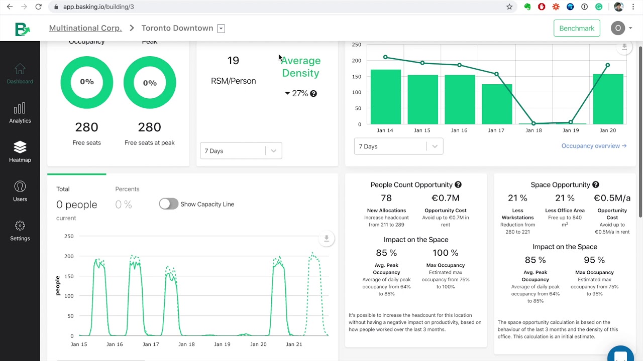Click the €0.5M/a opportunity cost value
The width and height of the screenshot is (643, 361).
[x=612, y=198]
